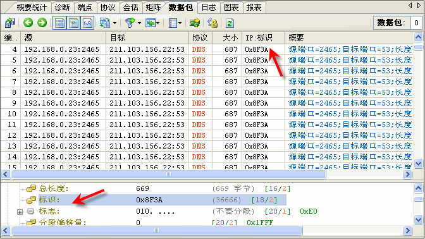
Task: Switch to the 会话 tab
Action: [x=130, y=8]
